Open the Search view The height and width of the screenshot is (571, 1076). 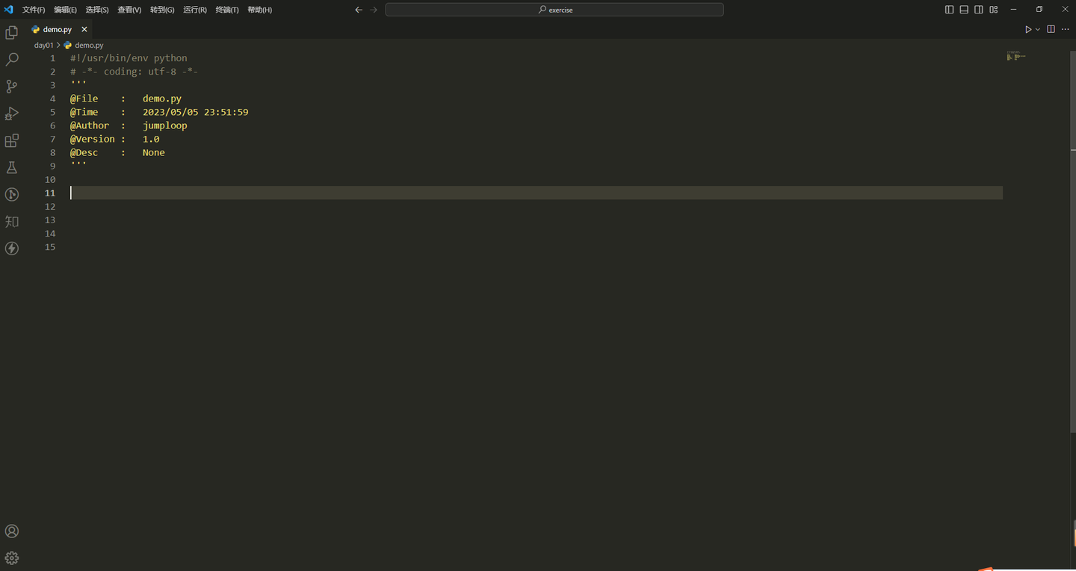11,60
